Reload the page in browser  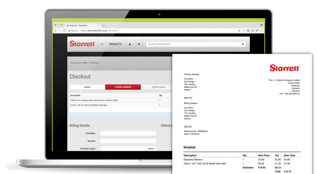click(x=64, y=31)
